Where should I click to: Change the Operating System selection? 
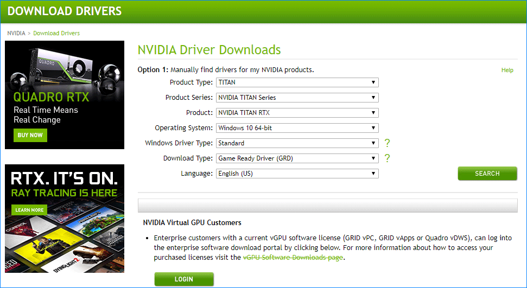(297, 128)
